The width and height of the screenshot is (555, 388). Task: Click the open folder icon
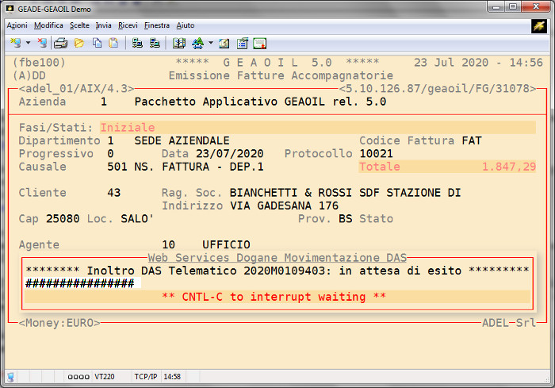[79, 43]
